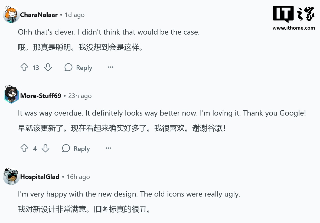Screen dimensions: 320x223
Task: Click the vote count 13
Action: coord(36,67)
